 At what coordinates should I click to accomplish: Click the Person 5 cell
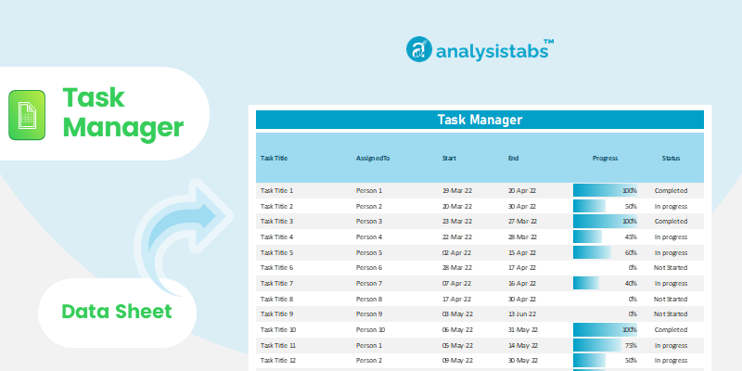tap(369, 252)
